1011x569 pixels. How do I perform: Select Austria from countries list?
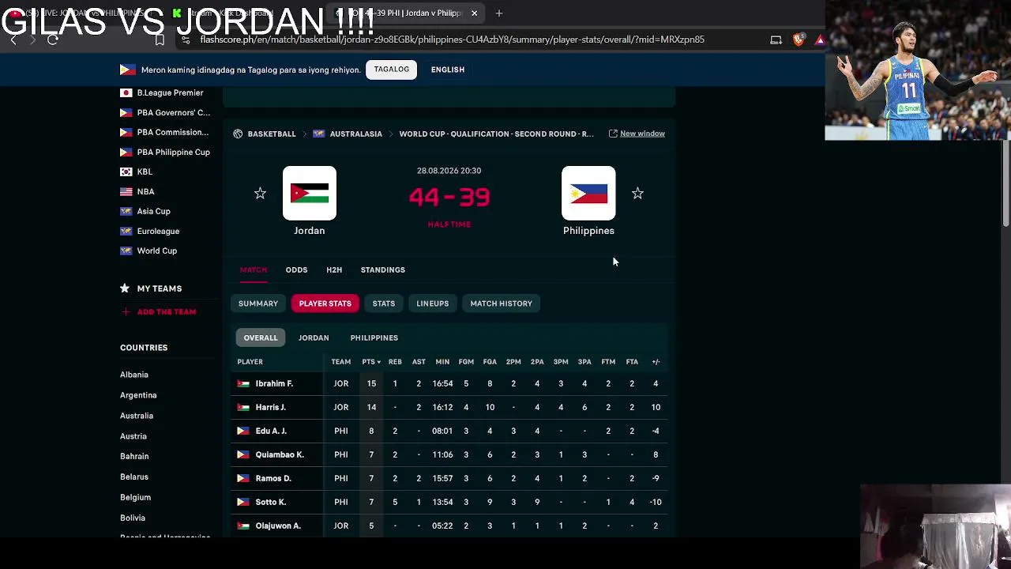pos(133,436)
